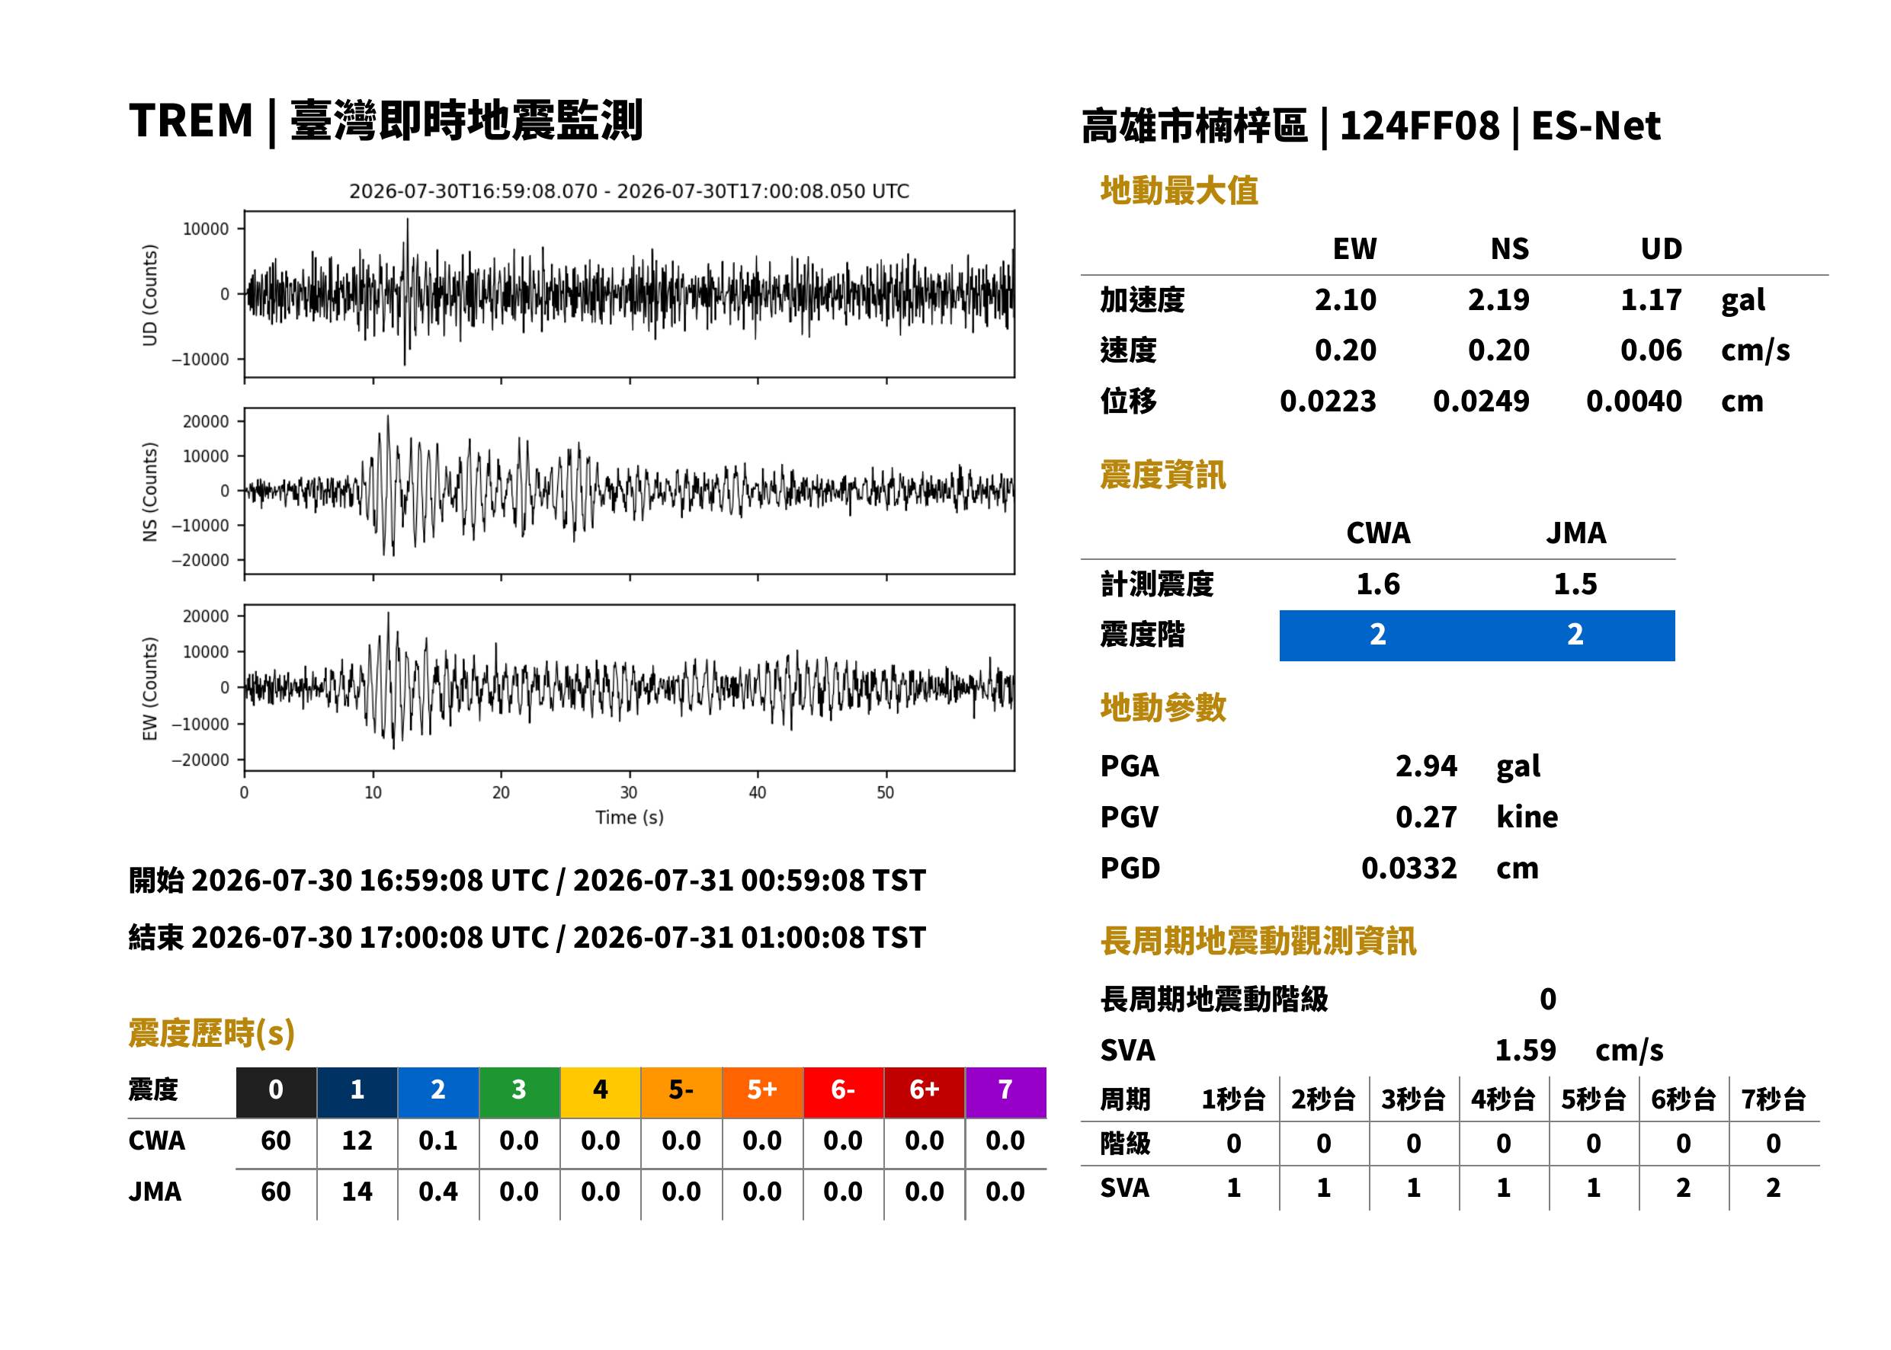Viewport: 1891px width, 1350px height.
Task: Click the 7秒台 period column header
Action: [1772, 1099]
